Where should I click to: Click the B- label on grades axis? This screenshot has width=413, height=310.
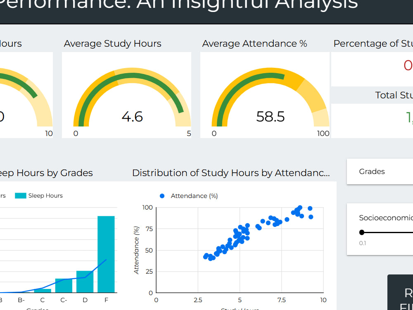coord(21,300)
